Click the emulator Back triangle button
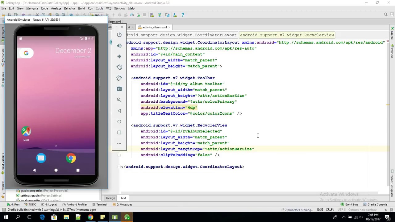395x222 pixels. [x=119, y=111]
